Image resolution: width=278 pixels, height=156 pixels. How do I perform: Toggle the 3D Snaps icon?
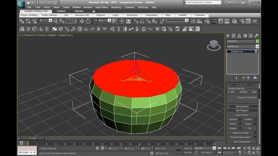tap(136, 21)
